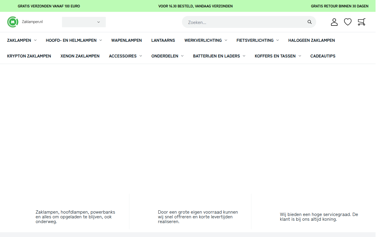Open the Xenon Zaklampen menu item
The image size is (380, 237).
(80, 56)
